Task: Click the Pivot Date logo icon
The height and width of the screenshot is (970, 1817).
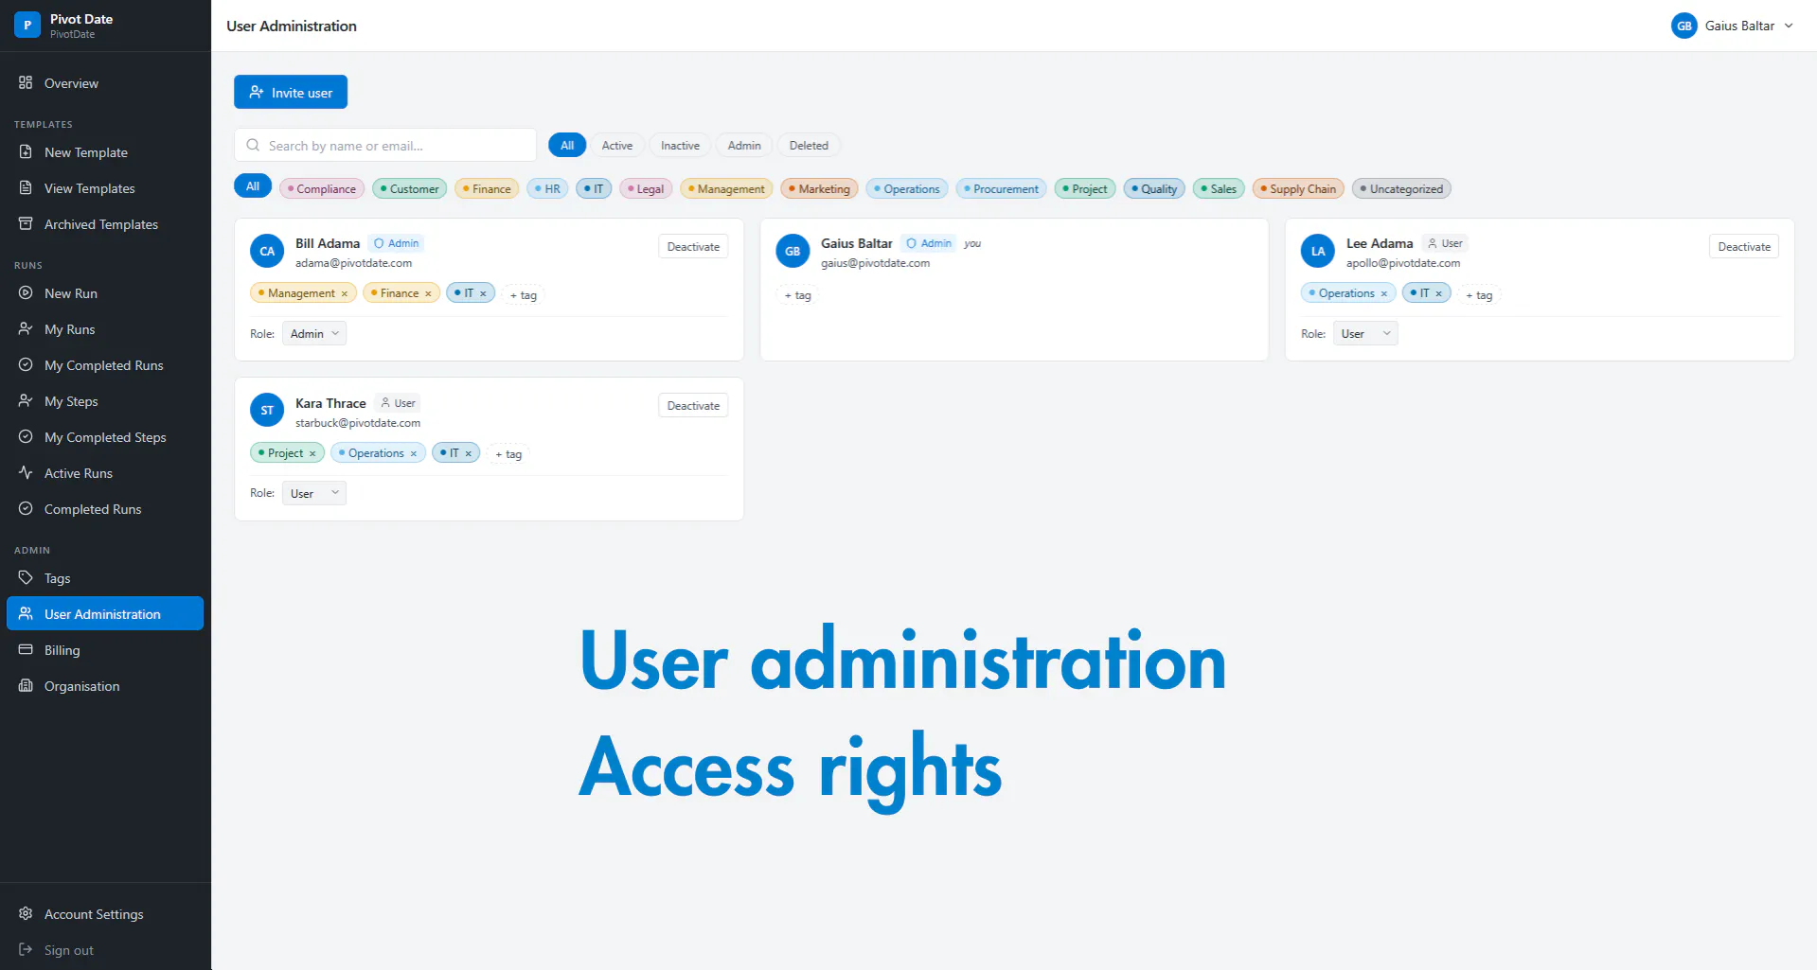Action: tap(27, 26)
